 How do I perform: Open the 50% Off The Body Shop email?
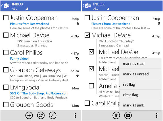(x=39, y=93)
